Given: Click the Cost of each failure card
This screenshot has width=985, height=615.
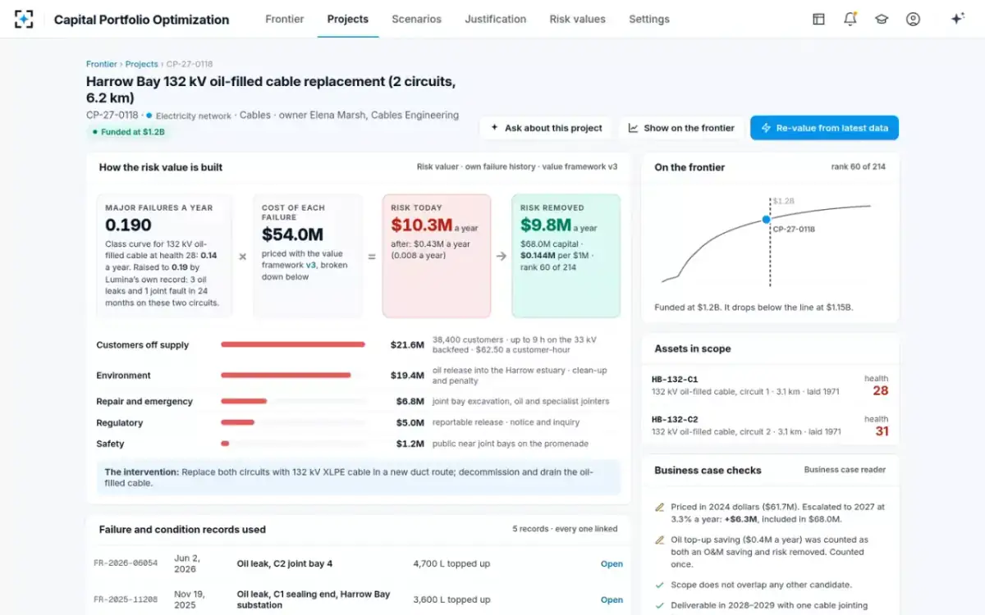Looking at the screenshot, I should click(x=307, y=256).
